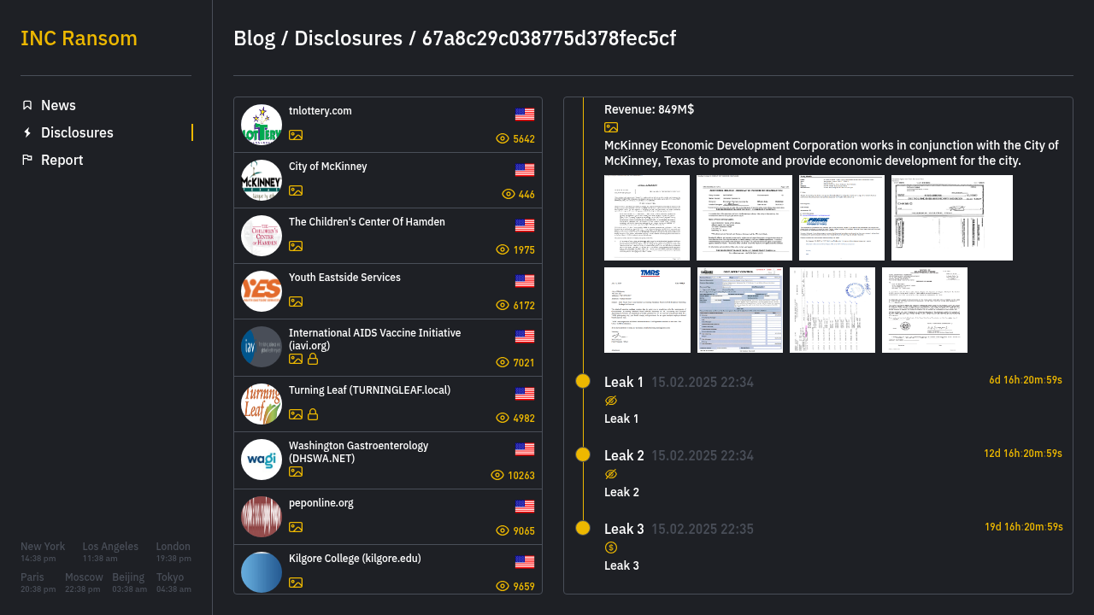Open the last thumbnail in second row

pos(925,310)
